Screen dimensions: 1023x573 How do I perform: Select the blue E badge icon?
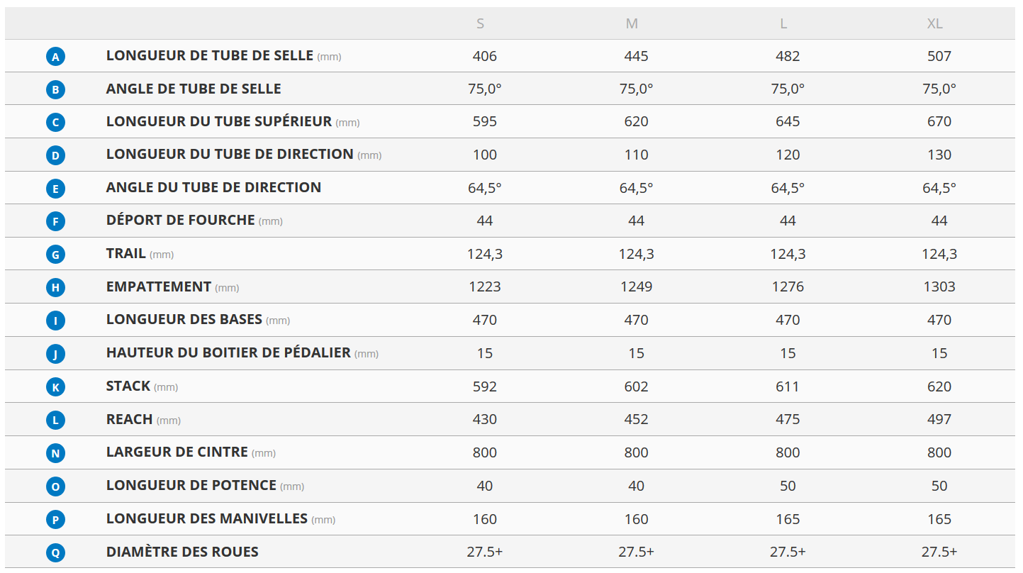click(x=55, y=189)
